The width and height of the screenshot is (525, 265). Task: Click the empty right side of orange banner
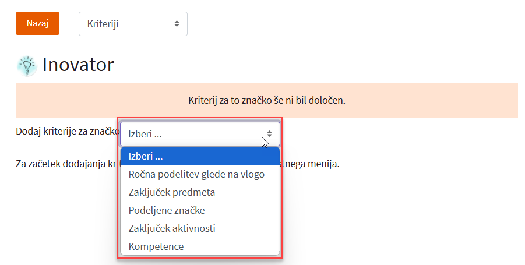[x=454, y=100]
